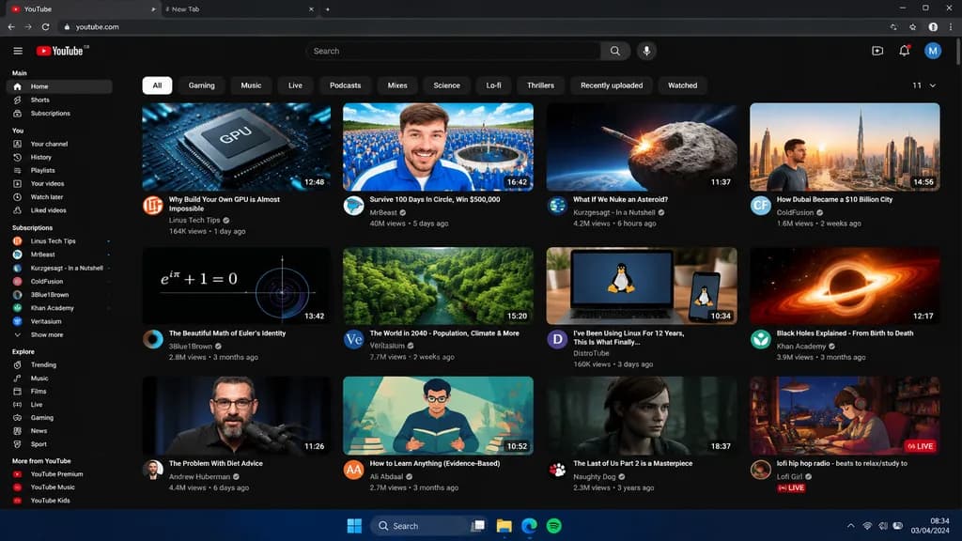The image size is (962, 541).
Task: Select the Podcasts filter chip
Action: click(x=346, y=85)
